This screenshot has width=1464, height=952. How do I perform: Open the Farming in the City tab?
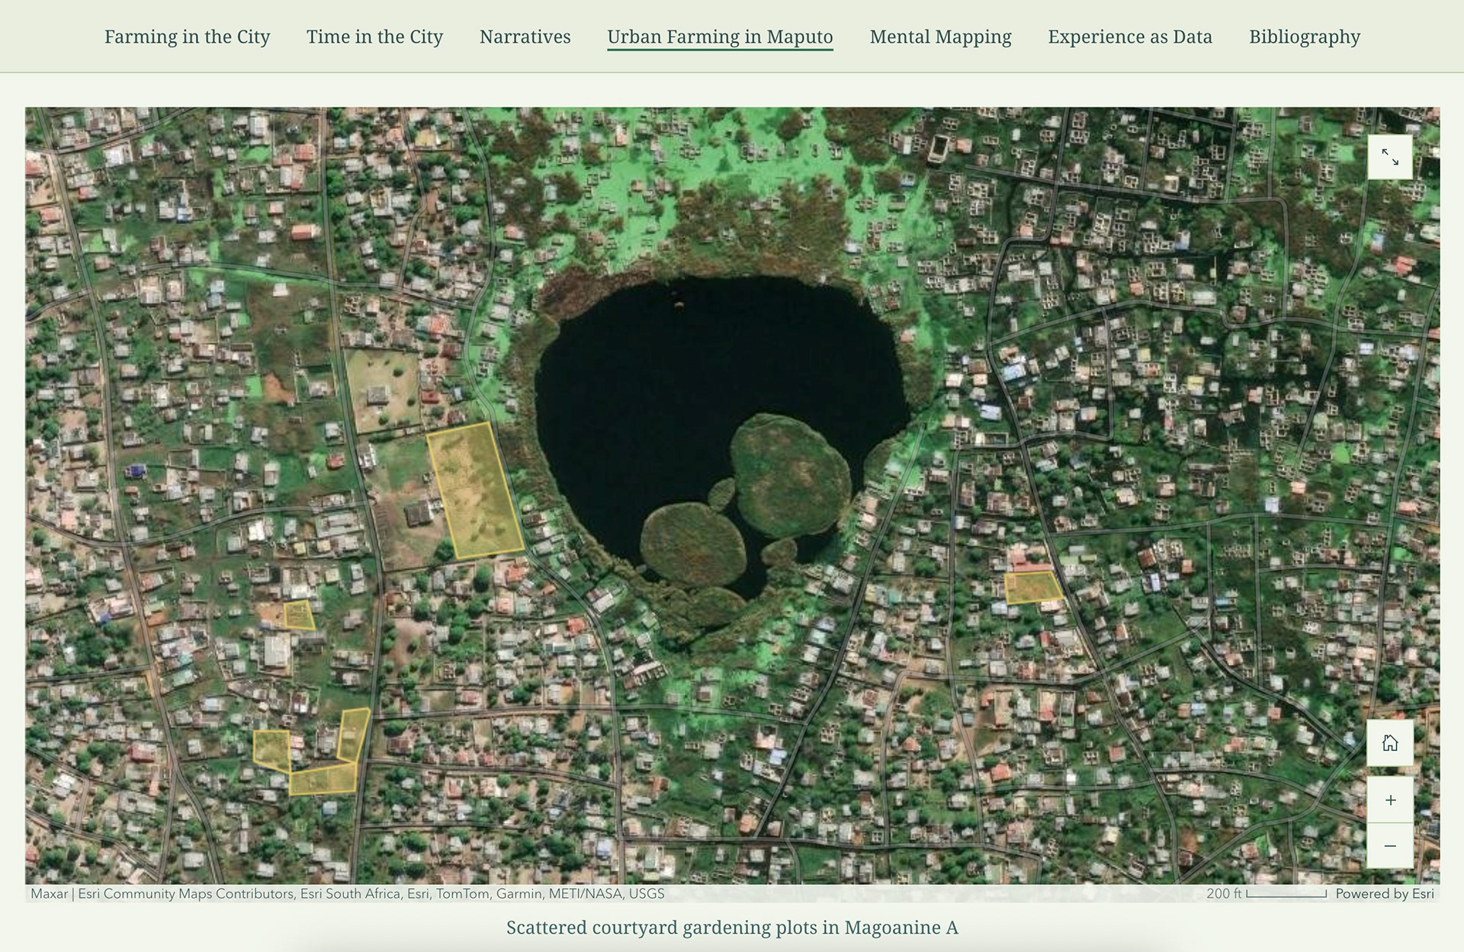187,37
